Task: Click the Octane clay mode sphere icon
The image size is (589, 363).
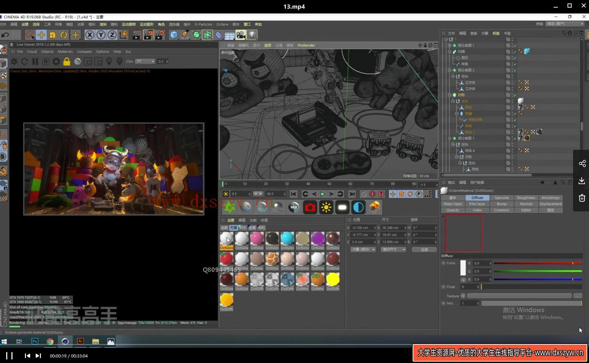Action: point(78,61)
